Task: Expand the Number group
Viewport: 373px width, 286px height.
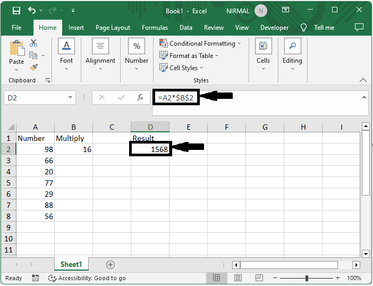Action: (137, 54)
